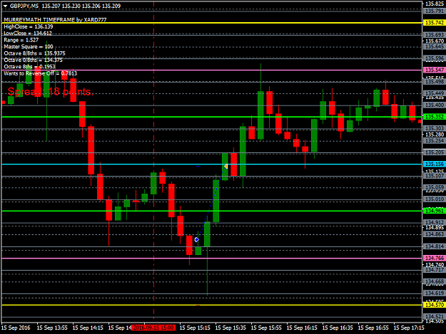Click the gray 135.693 level label
446x334 pixels.
pos(435,35)
